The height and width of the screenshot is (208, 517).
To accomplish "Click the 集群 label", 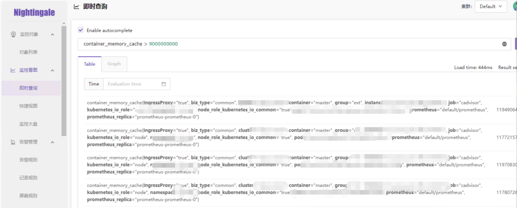I will 466,7.
